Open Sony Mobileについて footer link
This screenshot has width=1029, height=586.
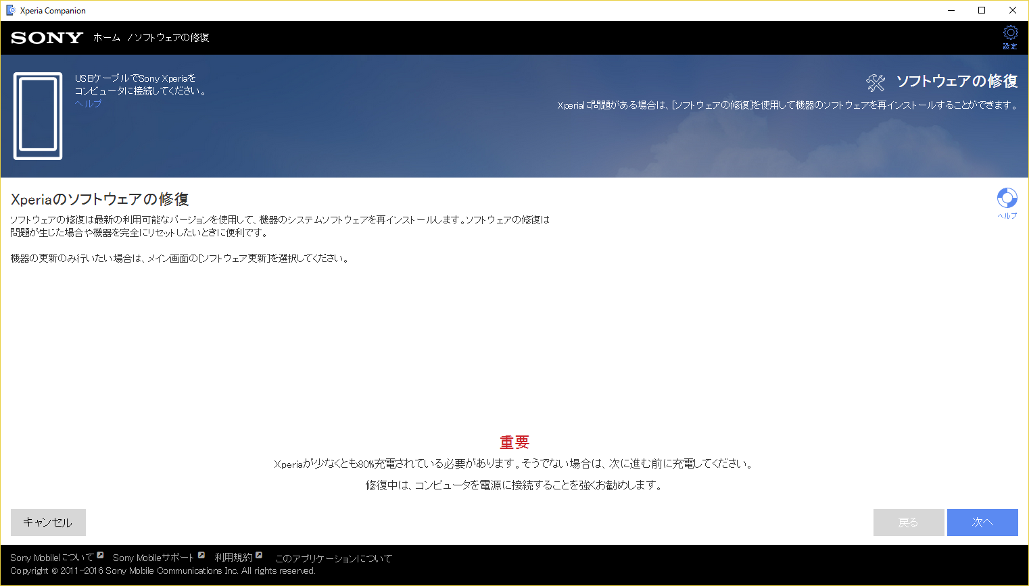(52, 558)
